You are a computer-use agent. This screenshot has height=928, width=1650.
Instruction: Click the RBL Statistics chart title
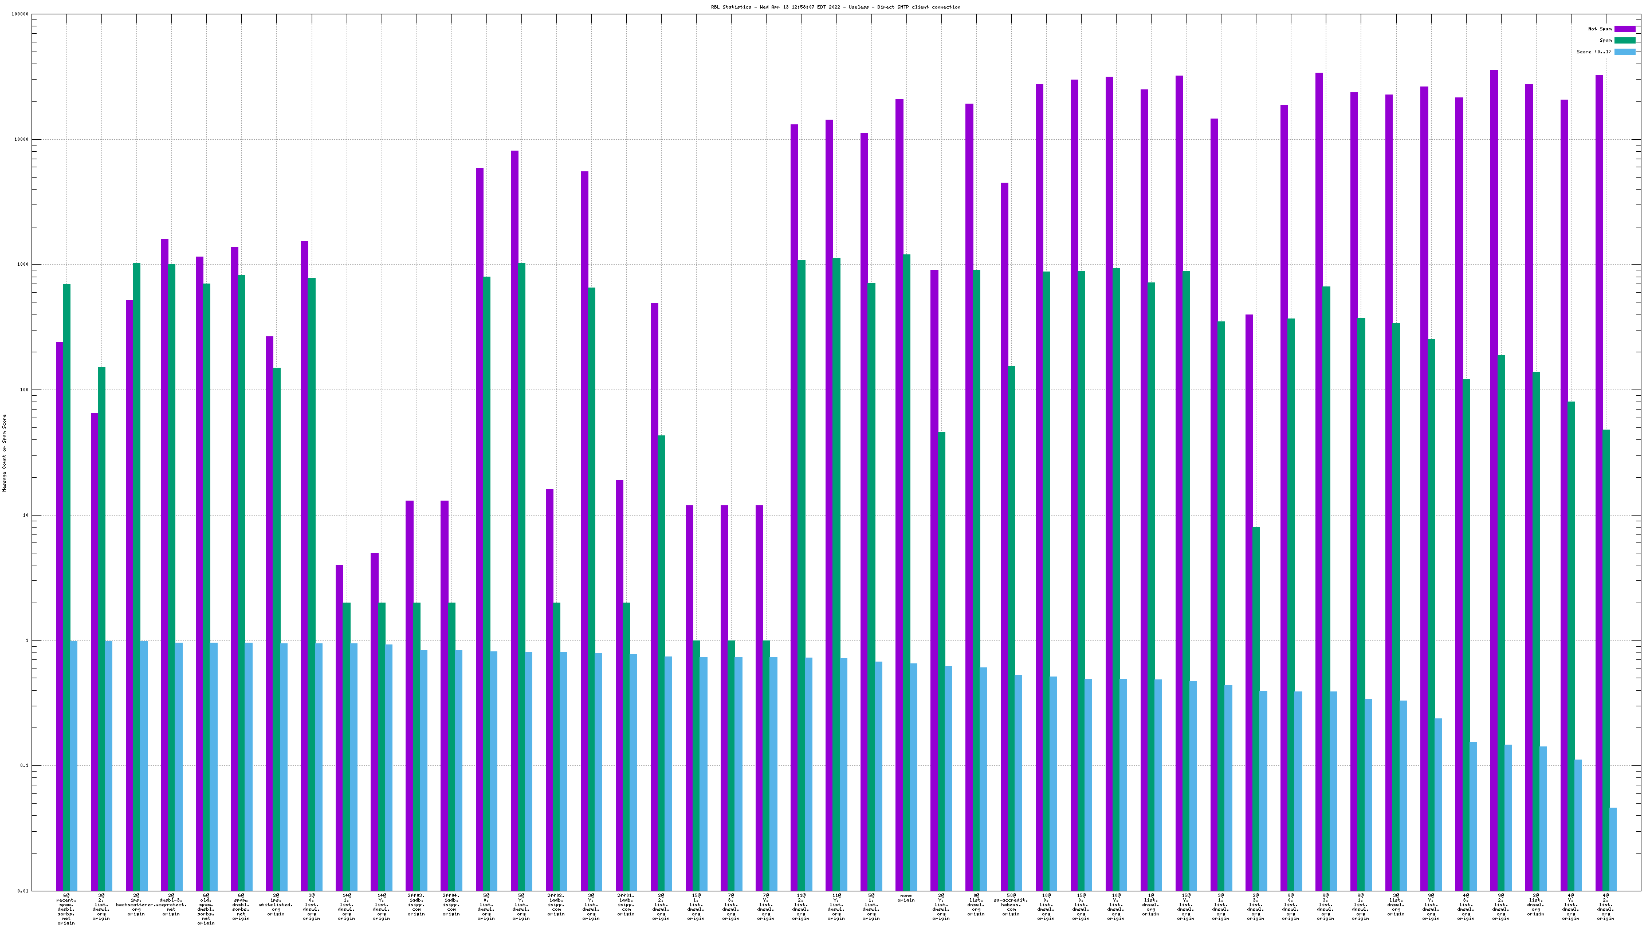pos(835,7)
